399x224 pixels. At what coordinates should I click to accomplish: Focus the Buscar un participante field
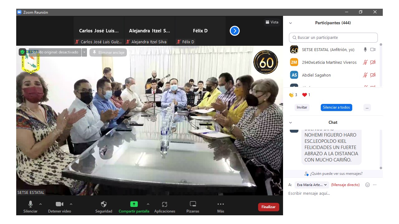coord(333,37)
